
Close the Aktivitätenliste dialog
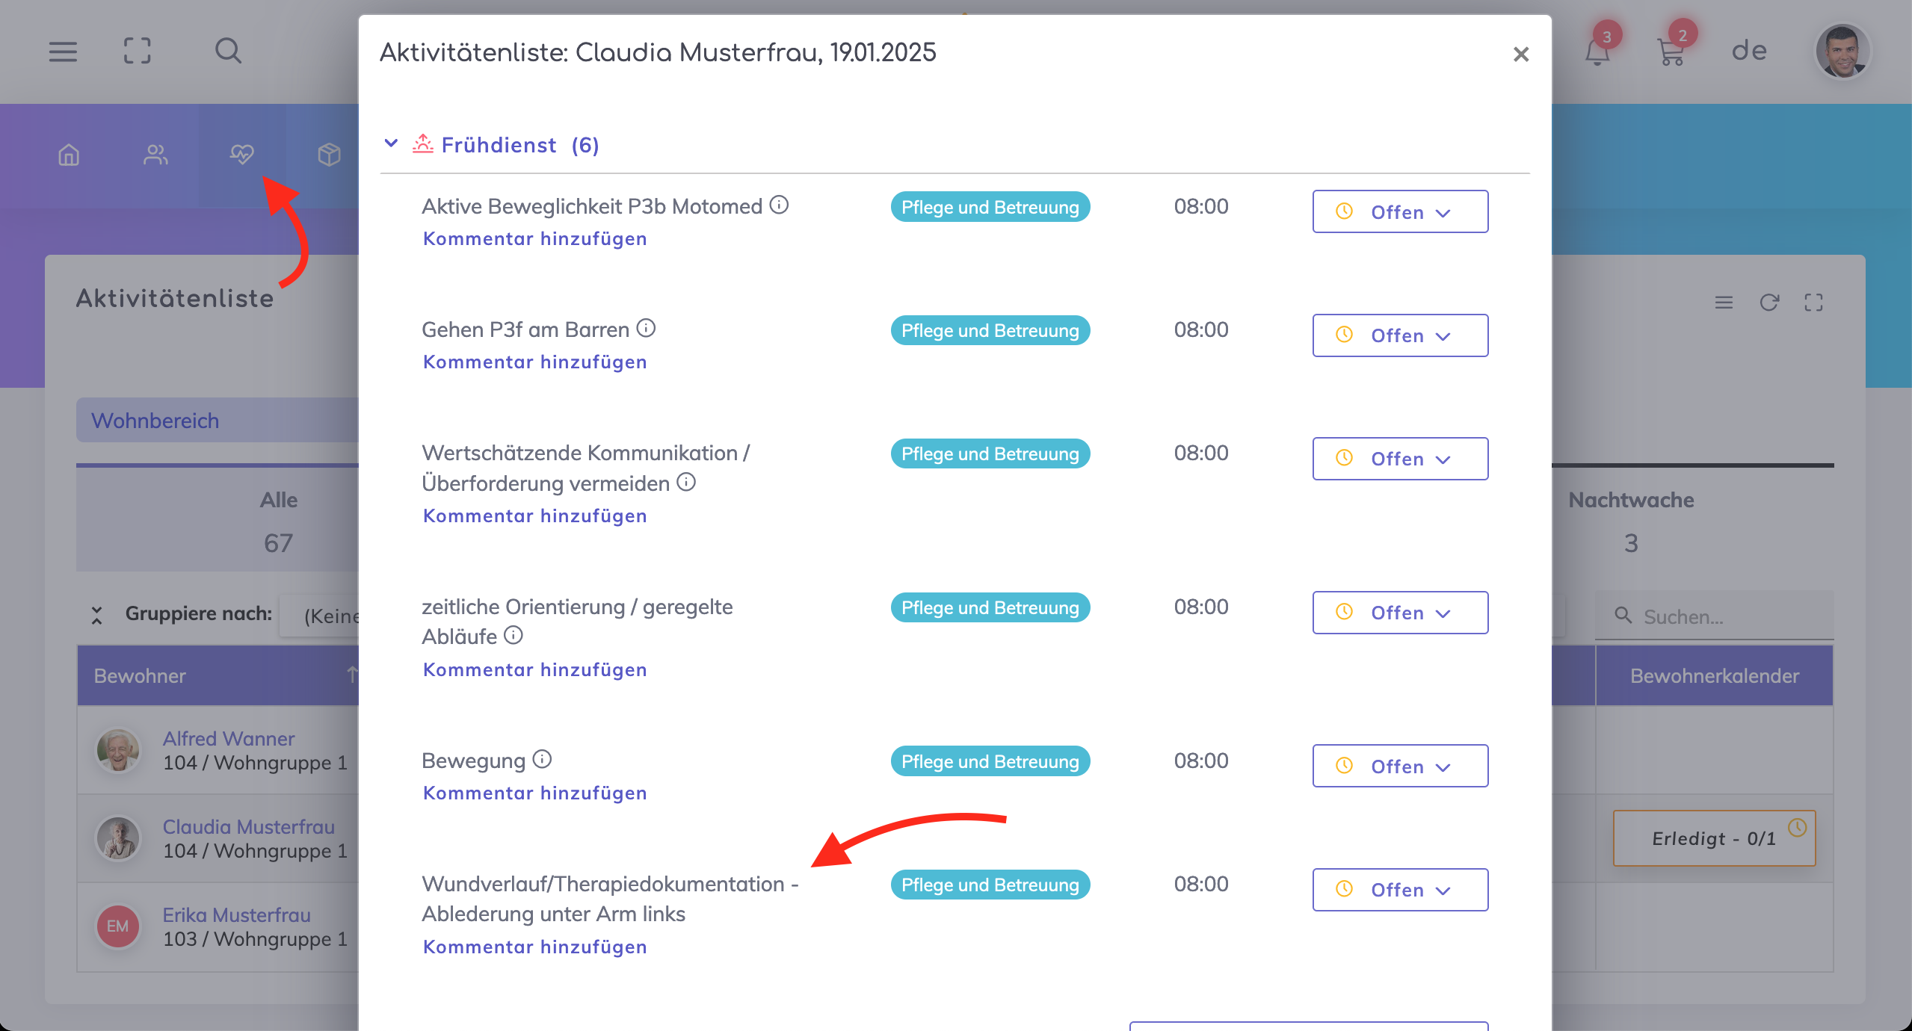tap(1520, 55)
